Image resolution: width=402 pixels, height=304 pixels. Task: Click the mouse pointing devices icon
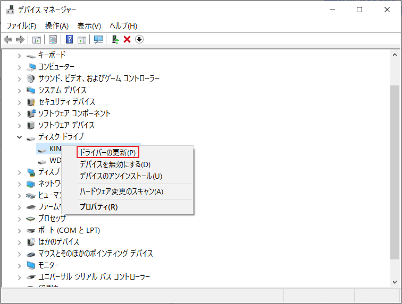click(31, 254)
